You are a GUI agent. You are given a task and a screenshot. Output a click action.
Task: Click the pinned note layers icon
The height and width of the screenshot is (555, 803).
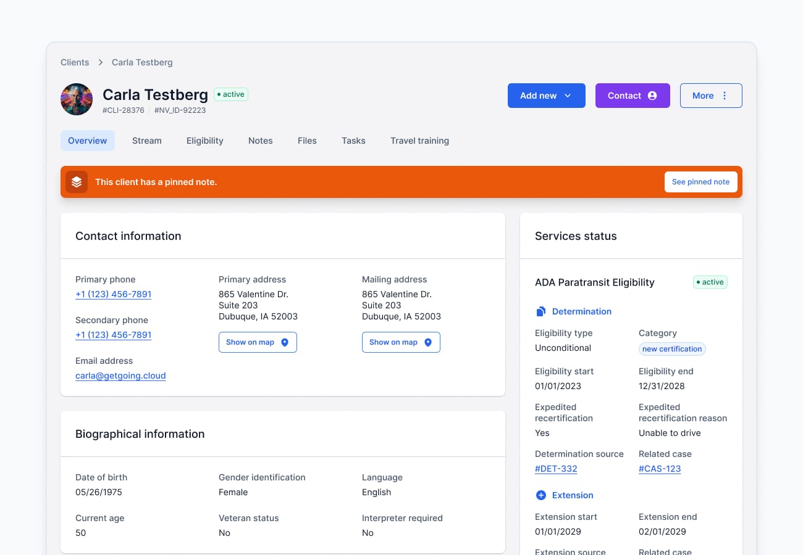click(x=77, y=182)
